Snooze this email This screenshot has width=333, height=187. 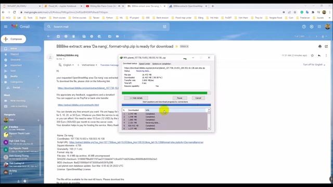(x=92, y=36)
